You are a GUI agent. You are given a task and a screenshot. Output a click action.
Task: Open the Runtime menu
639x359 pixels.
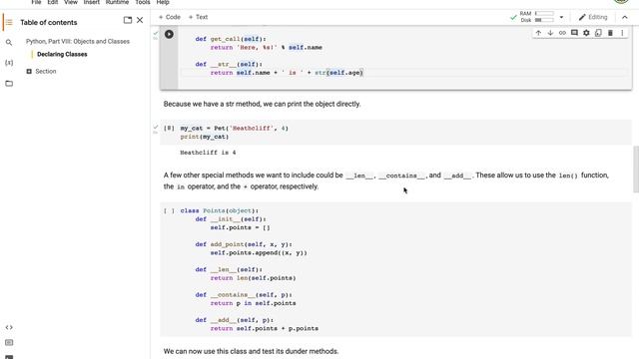117,2
